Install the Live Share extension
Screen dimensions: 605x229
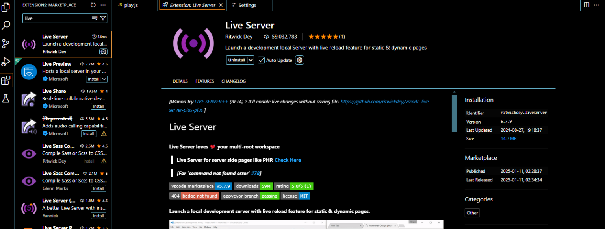(x=98, y=106)
